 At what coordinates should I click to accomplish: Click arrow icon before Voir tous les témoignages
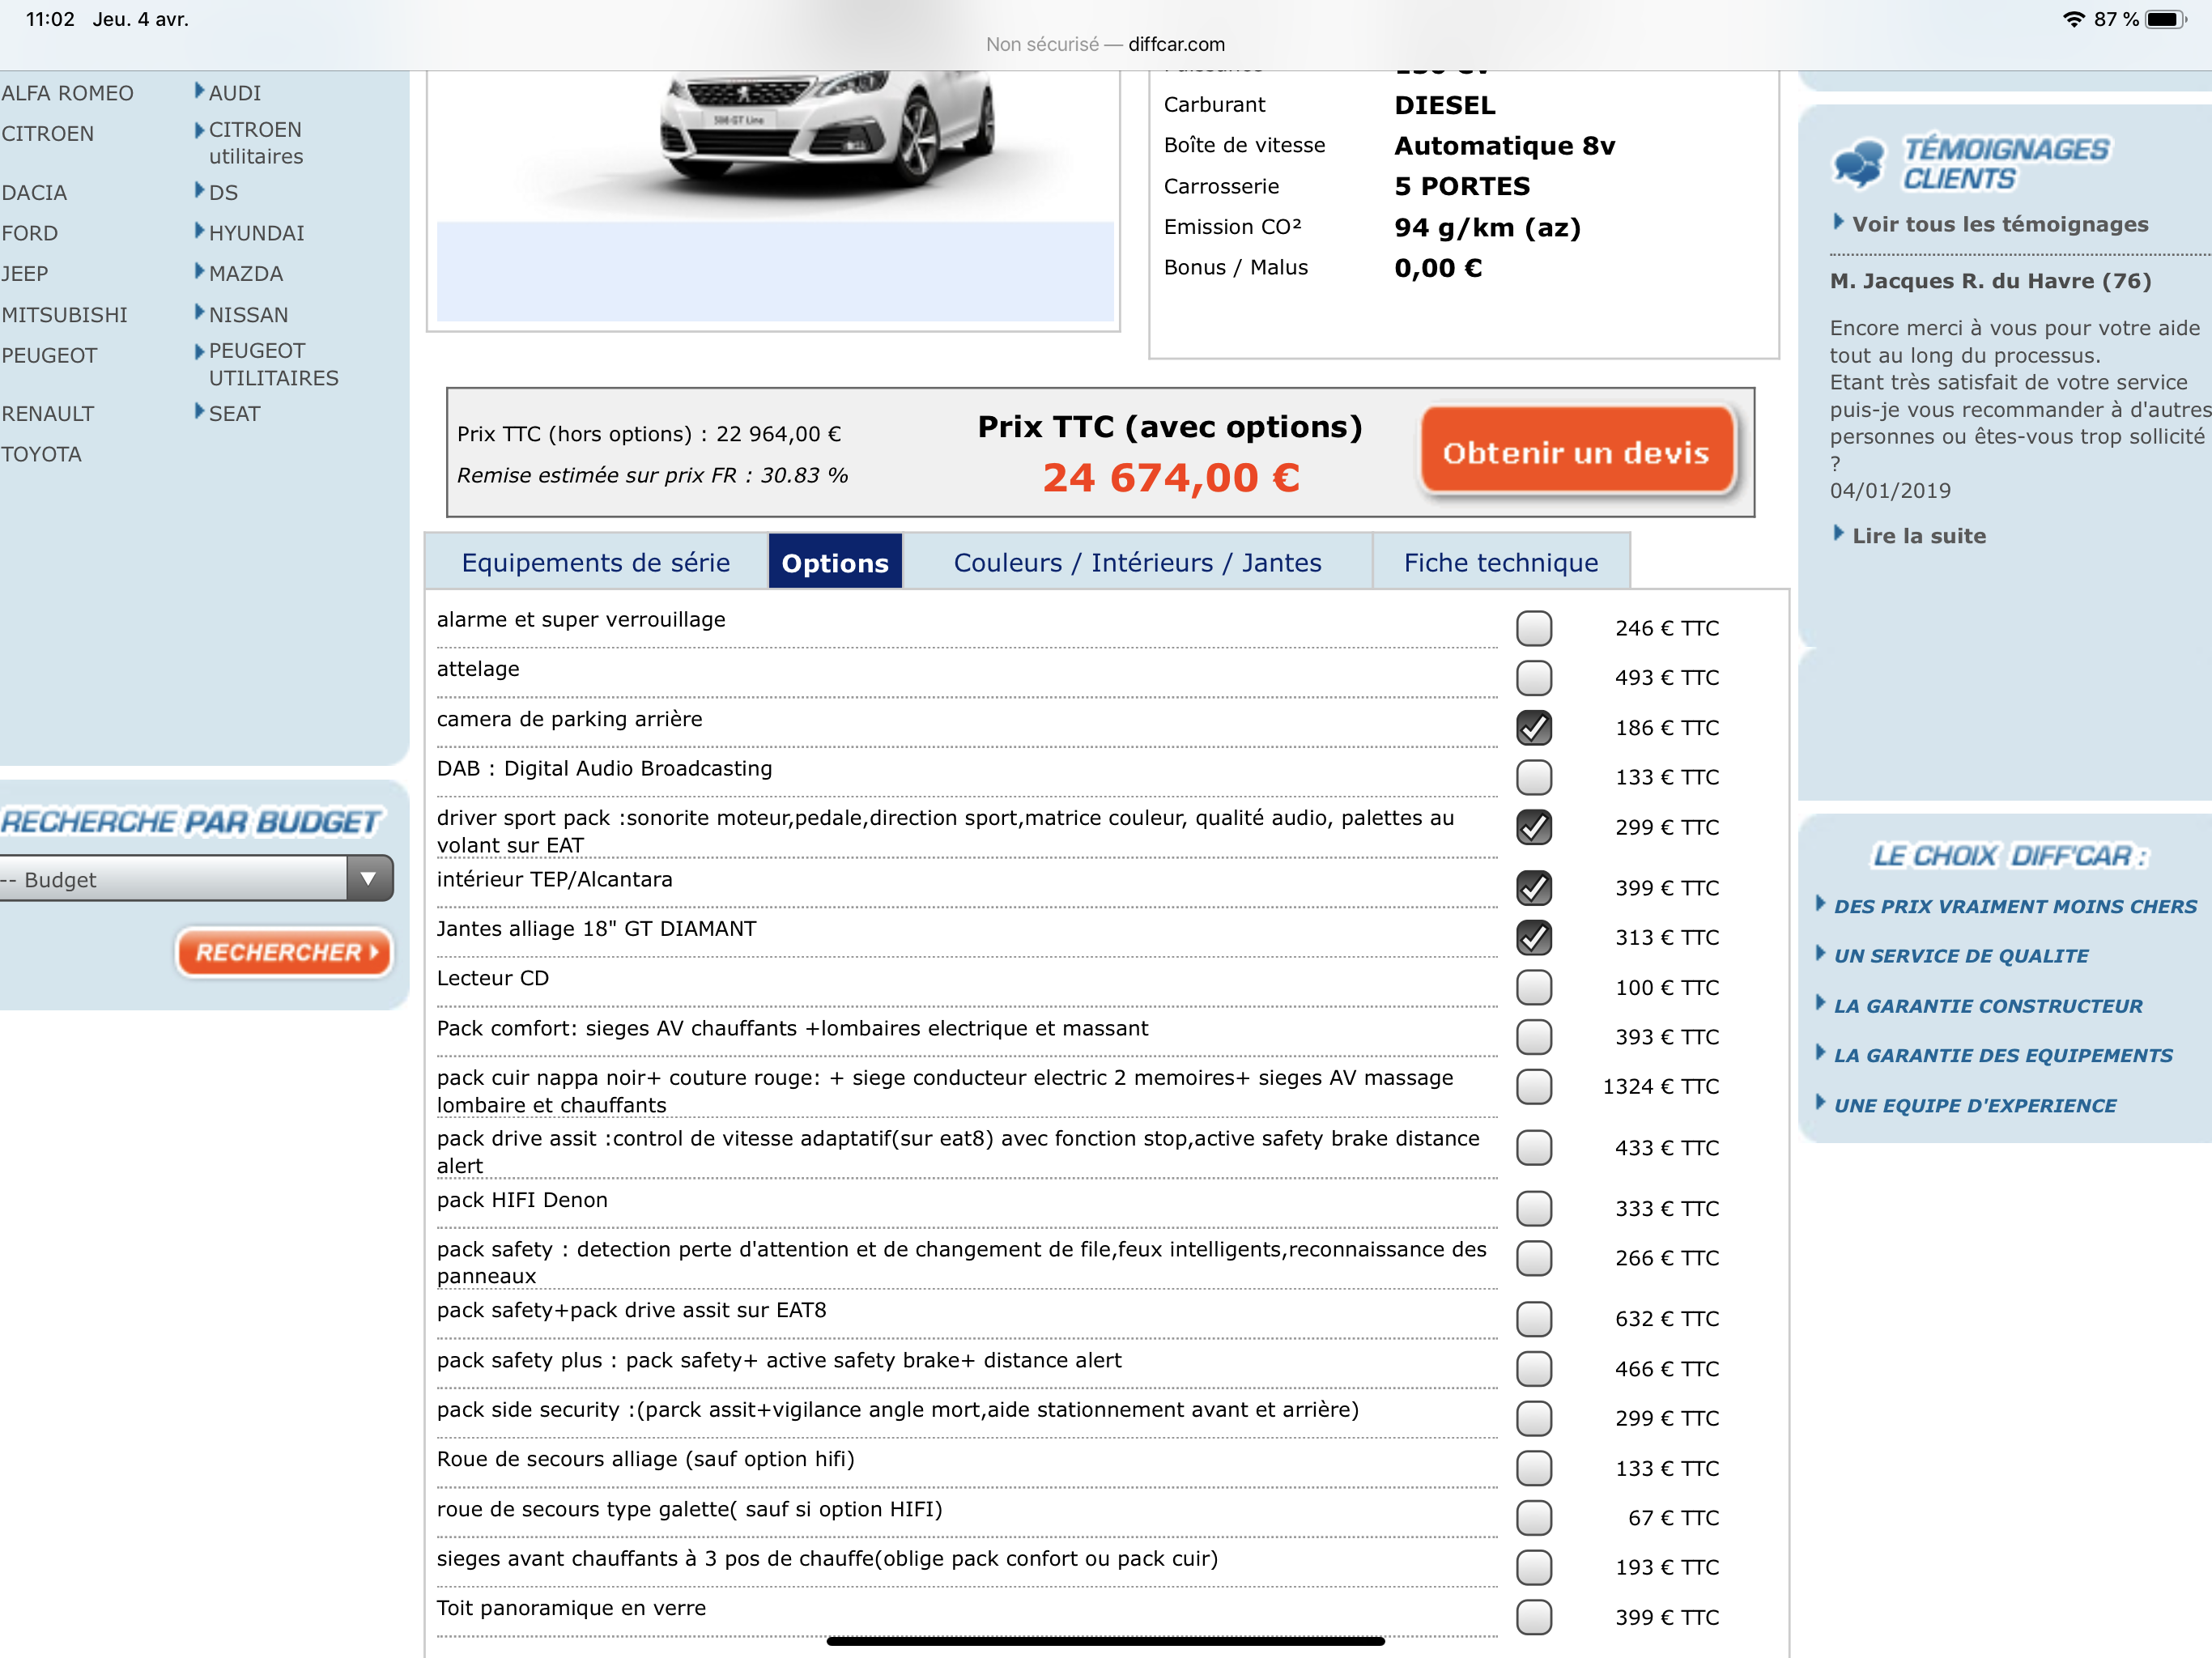point(1838,222)
